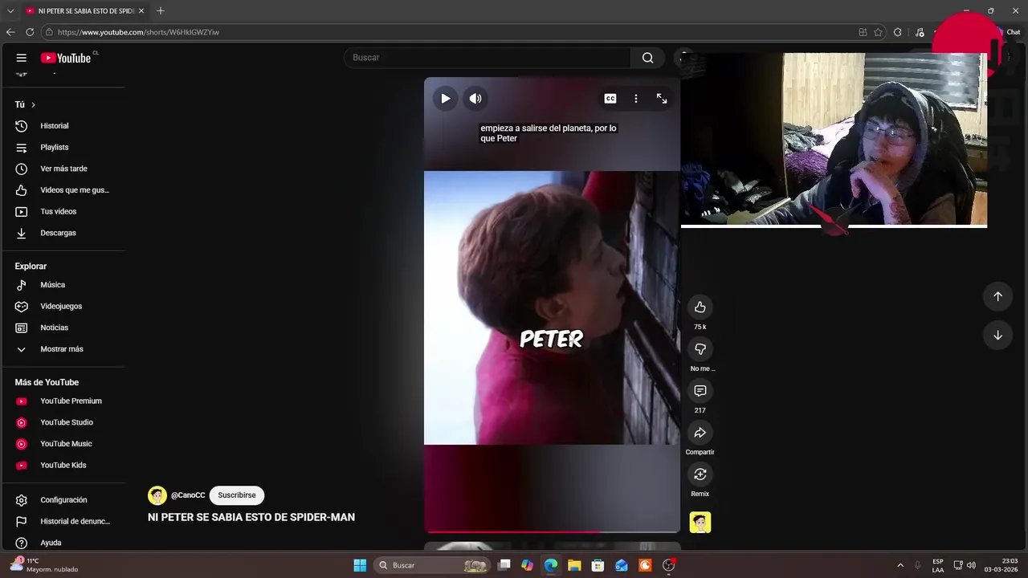Screen dimensions: 1028x578
Task: Open Noticias under Explorar
Action: click(x=64, y=328)
